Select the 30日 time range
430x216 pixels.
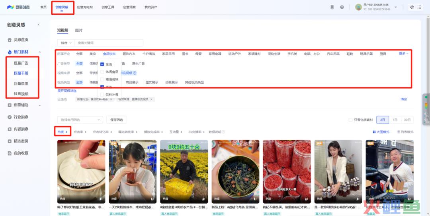tap(407, 120)
